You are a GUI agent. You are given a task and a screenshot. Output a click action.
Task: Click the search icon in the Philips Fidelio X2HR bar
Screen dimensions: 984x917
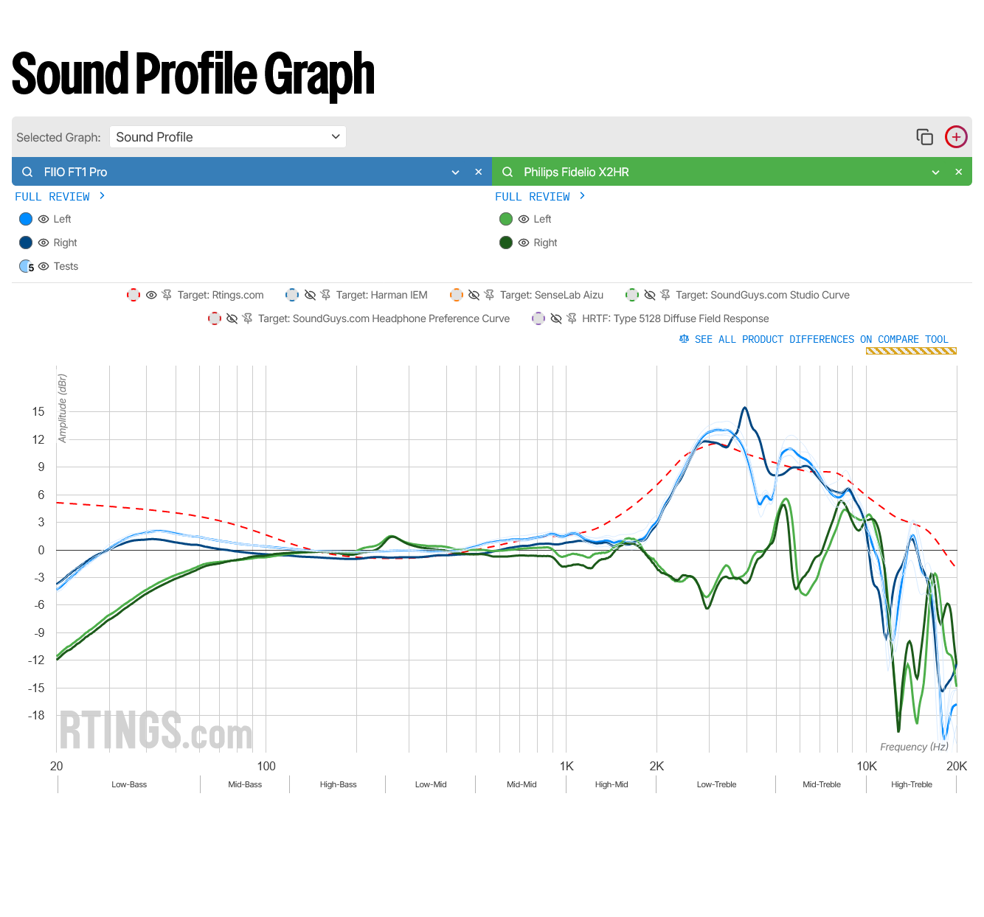507,172
